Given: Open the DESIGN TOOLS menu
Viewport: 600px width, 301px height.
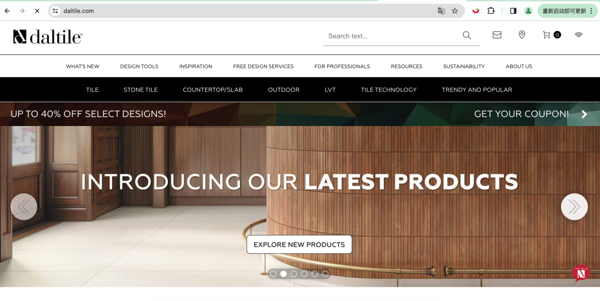Looking at the screenshot, I should 139,67.
